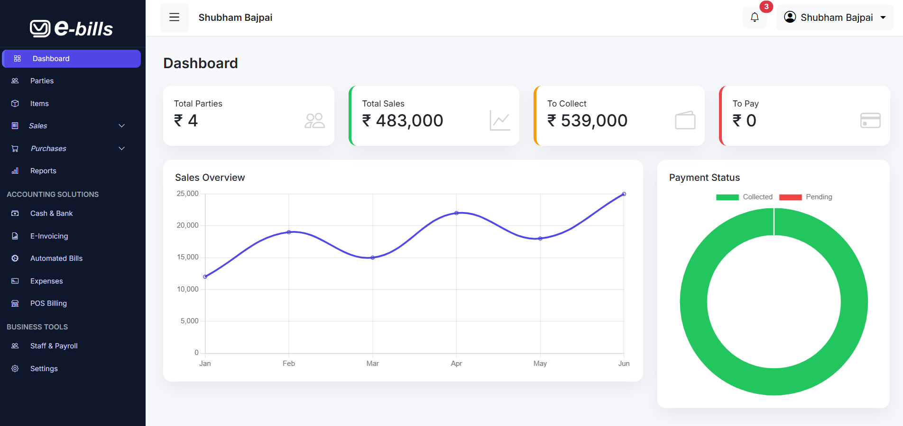Click the POS Billing icon
The height and width of the screenshot is (426, 903).
point(15,303)
